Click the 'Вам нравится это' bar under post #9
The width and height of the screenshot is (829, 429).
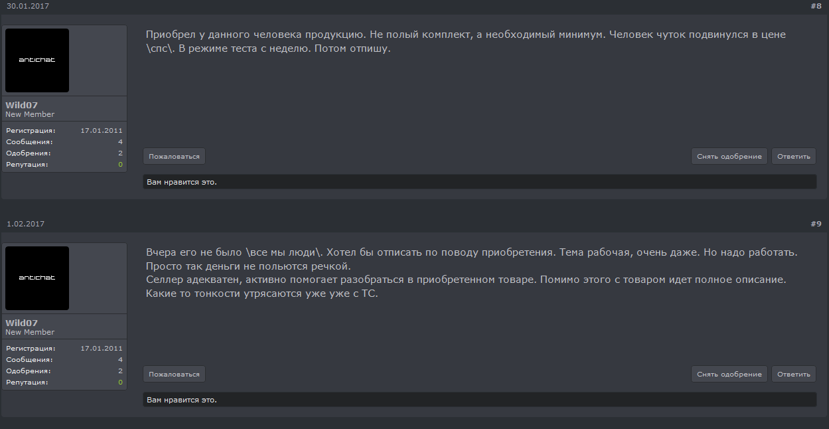point(480,399)
